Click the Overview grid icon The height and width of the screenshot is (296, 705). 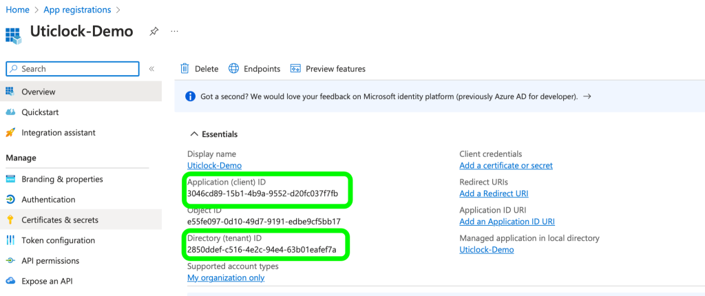pos(10,92)
